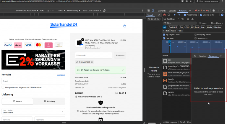Select the Abholung delivery option

(x=49, y=101)
